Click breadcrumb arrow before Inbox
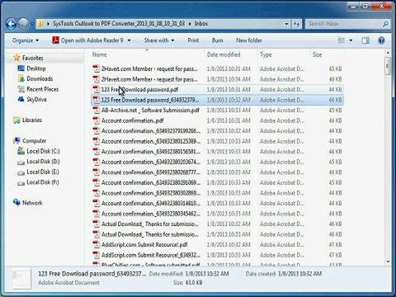Screen dimensions: 396x297 click(x=190, y=24)
